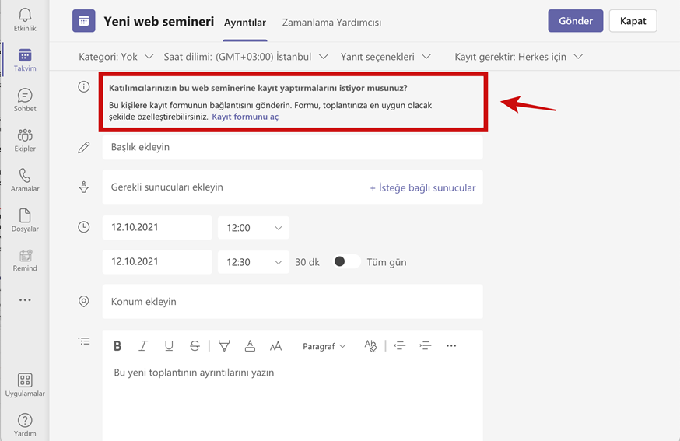Open Uygulamalar apps store in the sidebar

click(x=25, y=385)
